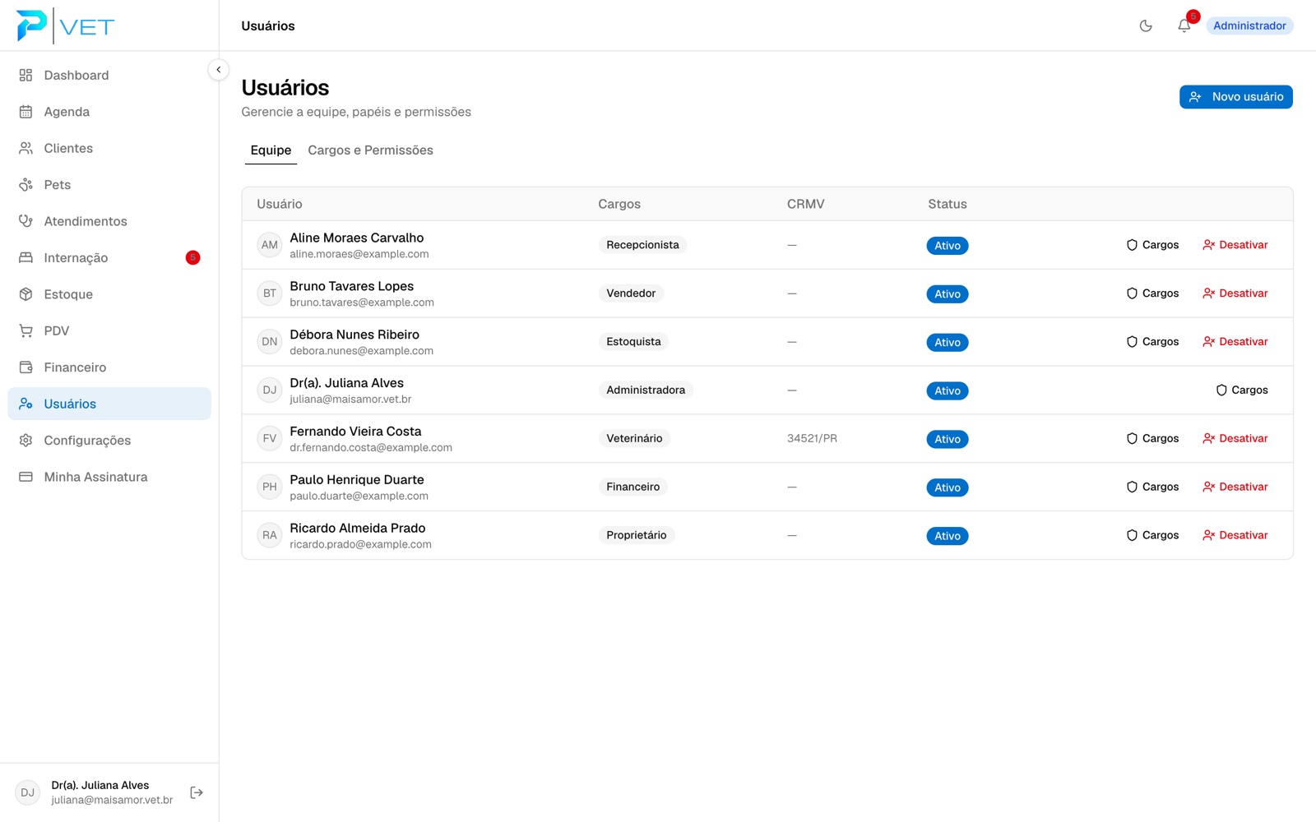
Task: Toggle dark mode moon icon
Action: point(1146,25)
